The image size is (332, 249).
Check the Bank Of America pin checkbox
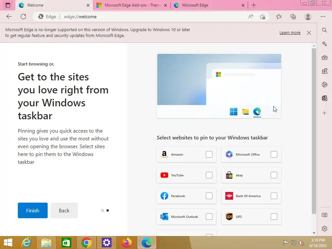coord(274,196)
